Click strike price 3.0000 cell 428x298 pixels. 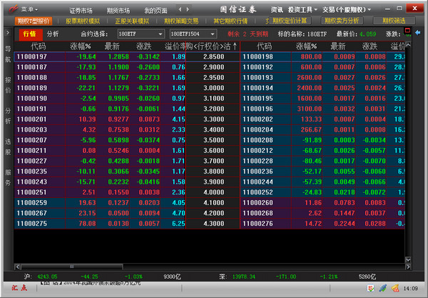[213, 88]
